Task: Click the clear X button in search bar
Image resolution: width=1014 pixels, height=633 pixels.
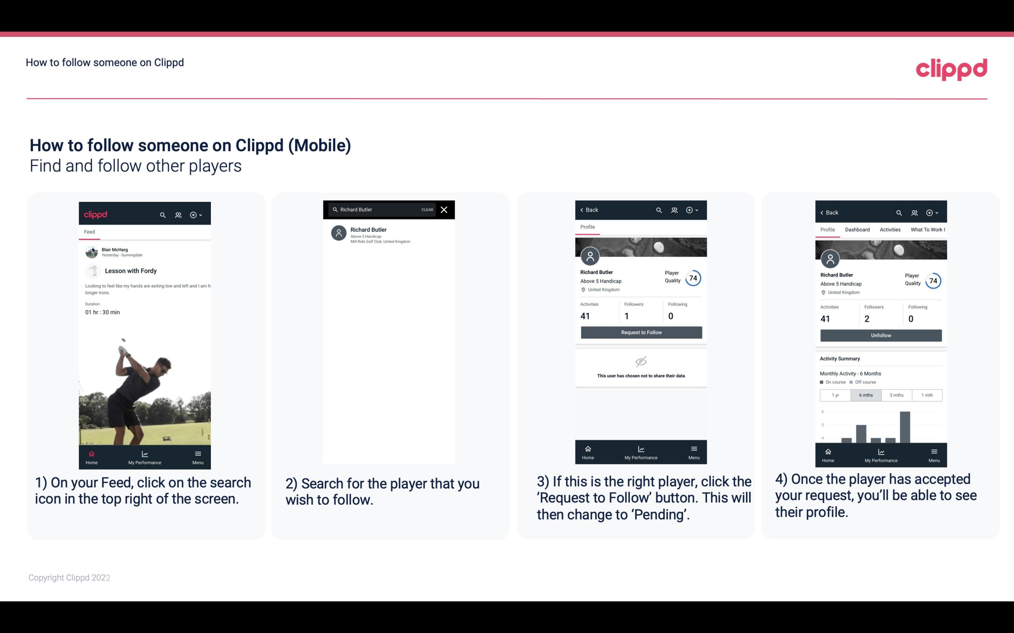Action: click(x=445, y=209)
